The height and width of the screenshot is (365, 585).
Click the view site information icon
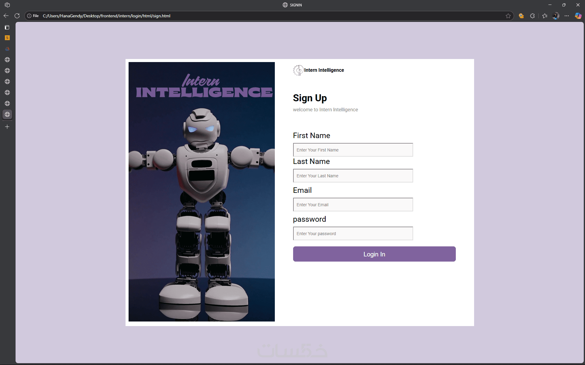point(29,16)
